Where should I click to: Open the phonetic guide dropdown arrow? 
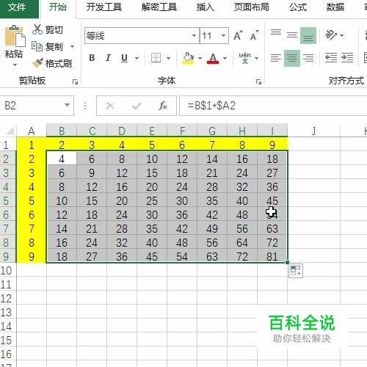click(x=256, y=58)
